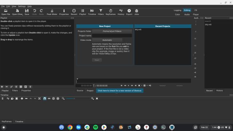Image resolution: width=233 pixels, height=131 pixels.
Task: Toggle the Playlist panel from toolbar
Action: pyautogui.click(x=83, y=12)
